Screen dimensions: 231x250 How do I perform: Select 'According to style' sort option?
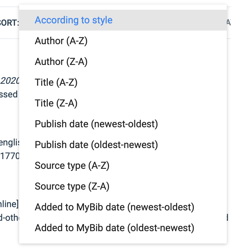point(74,20)
